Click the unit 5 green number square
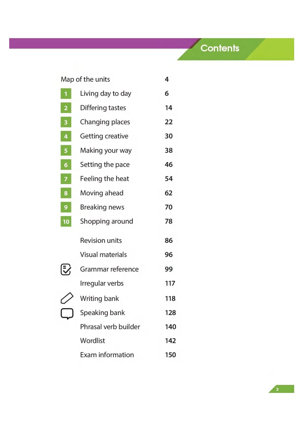304x431 pixels. click(66, 150)
